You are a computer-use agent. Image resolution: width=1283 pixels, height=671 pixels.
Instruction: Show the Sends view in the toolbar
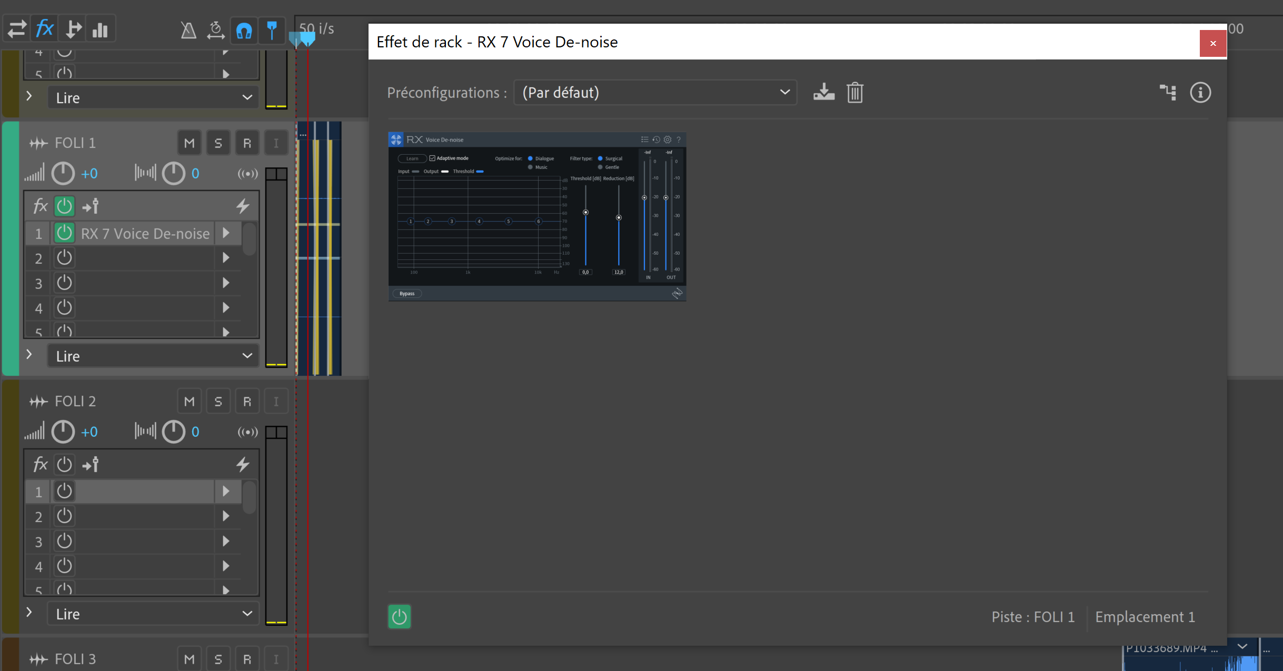pyautogui.click(x=73, y=29)
